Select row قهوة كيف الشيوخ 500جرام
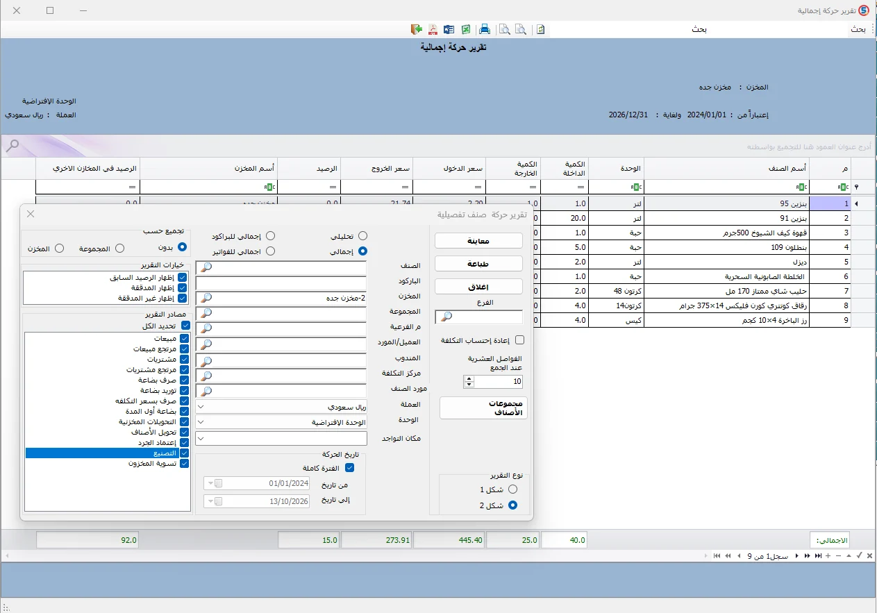Viewport: 877px width, 613px height. 727,233
